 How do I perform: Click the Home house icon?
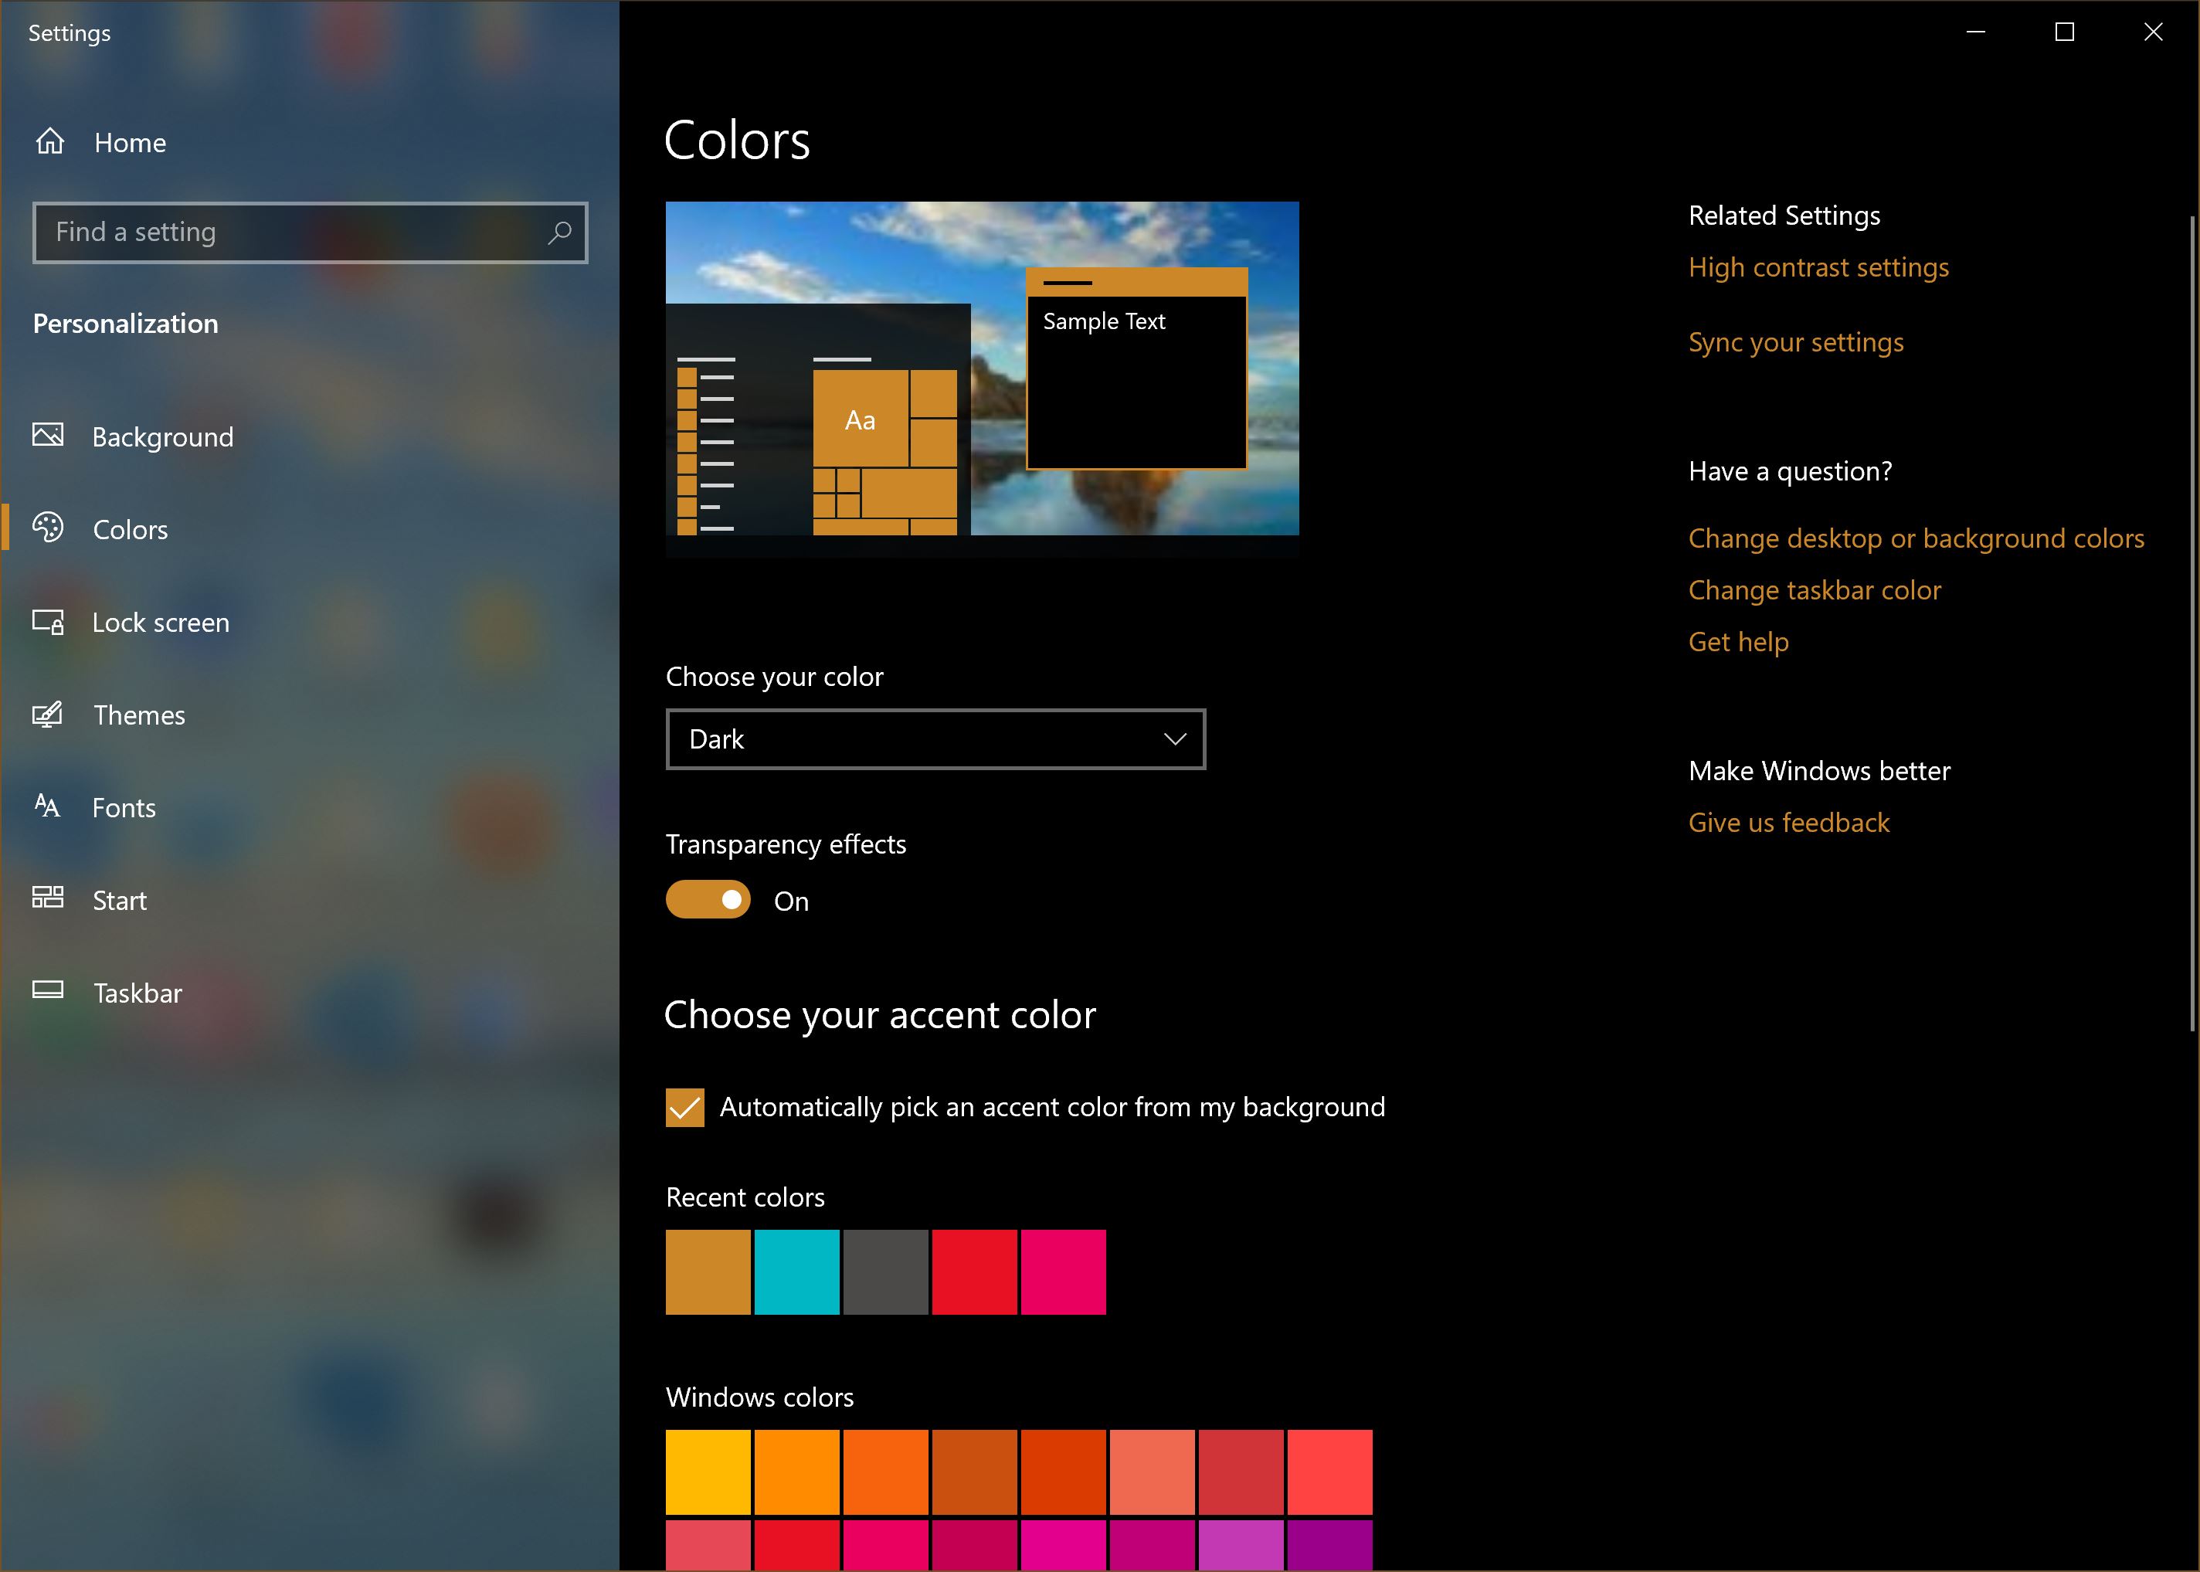[x=49, y=141]
